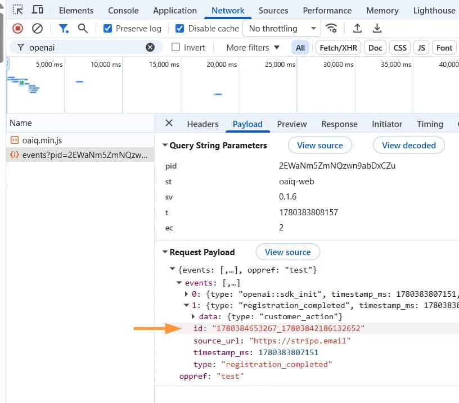Viewport: 459px width, 403px height.
Task: Toggle Preserve log checkbox
Action: [108, 28]
